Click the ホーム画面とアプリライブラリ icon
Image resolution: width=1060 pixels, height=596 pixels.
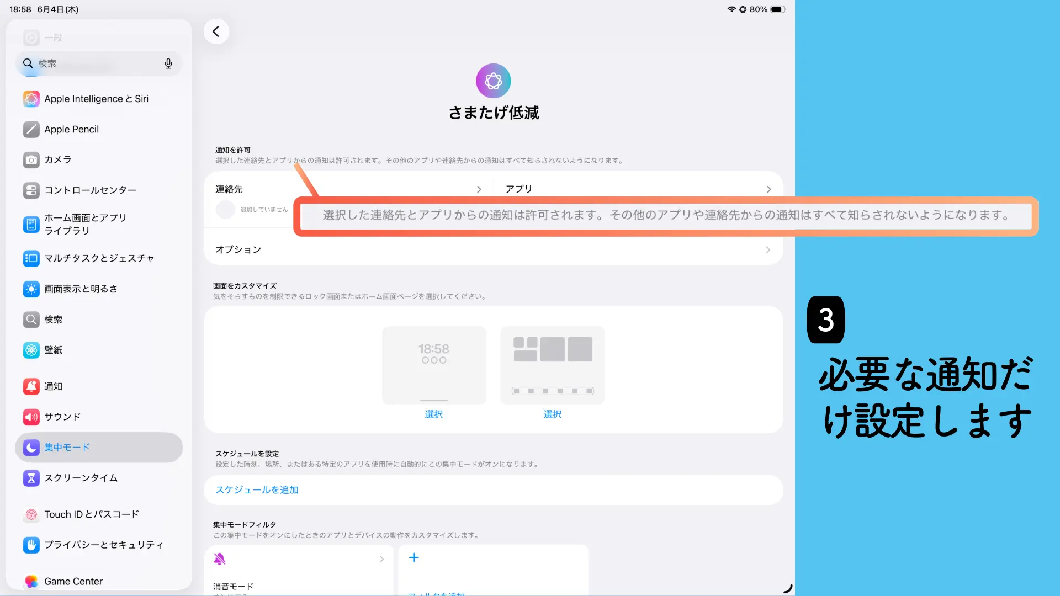pyautogui.click(x=31, y=224)
